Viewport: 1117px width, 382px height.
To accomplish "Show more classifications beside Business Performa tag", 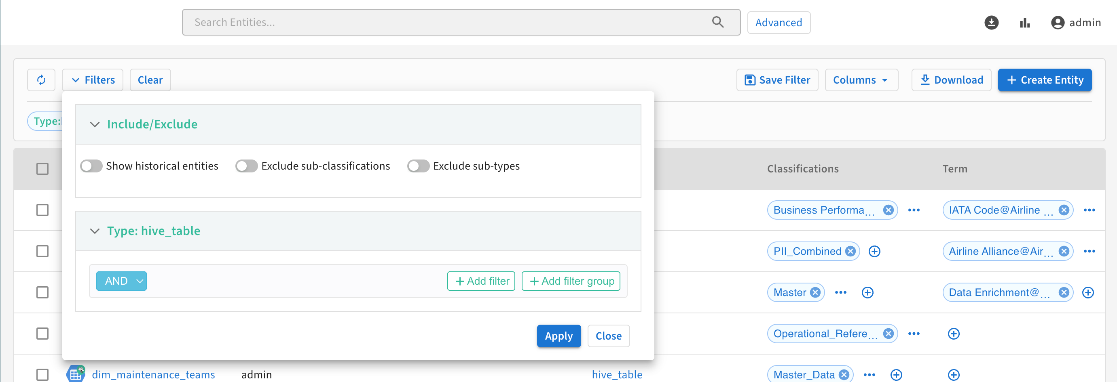I will point(914,210).
